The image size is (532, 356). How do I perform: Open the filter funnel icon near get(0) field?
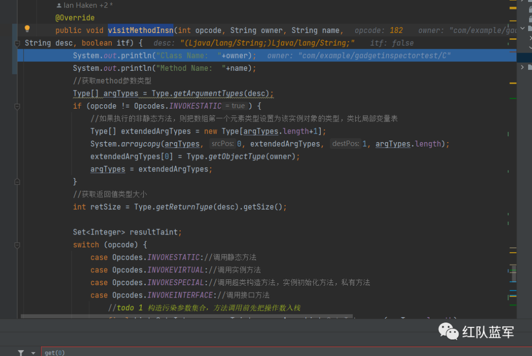tap(21, 353)
